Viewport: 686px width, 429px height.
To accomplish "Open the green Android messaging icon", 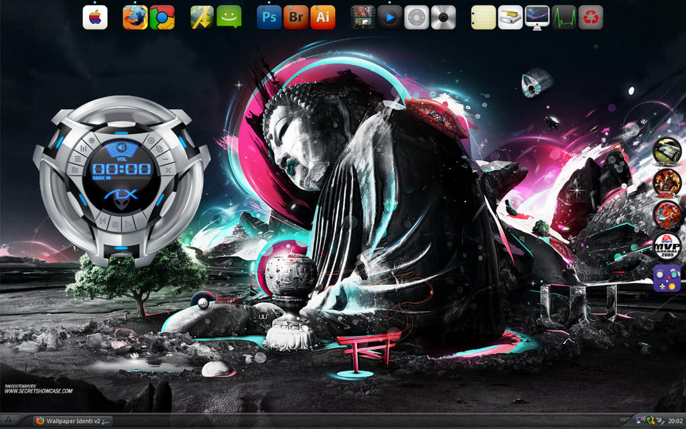I will 229,17.
